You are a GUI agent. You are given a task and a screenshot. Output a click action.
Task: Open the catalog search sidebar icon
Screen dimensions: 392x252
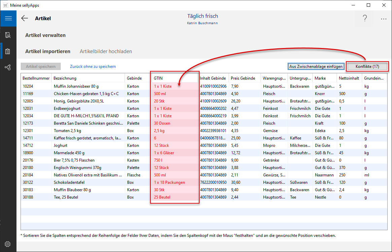[x=8, y=35]
